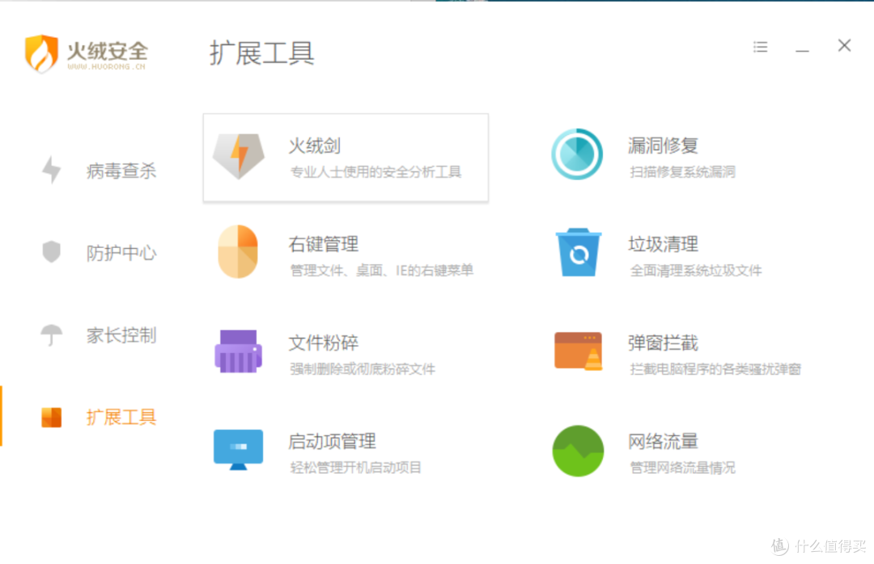Viewport: 874px width, 564px height.
Task: Click the orange blocks icon for 扩展工具
Action: (51, 417)
